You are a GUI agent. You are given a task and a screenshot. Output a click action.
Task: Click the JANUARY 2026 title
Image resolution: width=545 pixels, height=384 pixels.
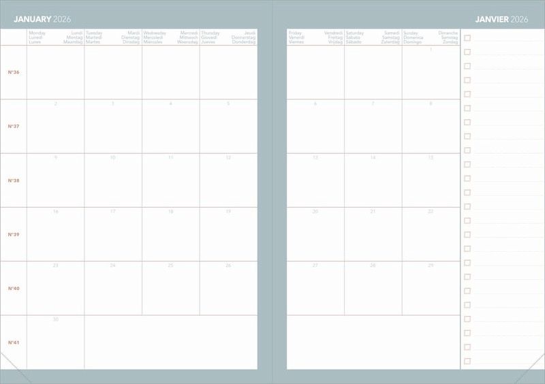(x=42, y=19)
